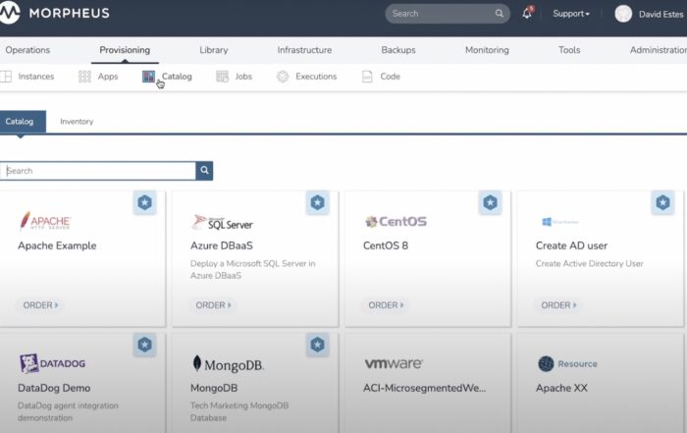Toggle the featured star on Apache Example card

coord(144,202)
